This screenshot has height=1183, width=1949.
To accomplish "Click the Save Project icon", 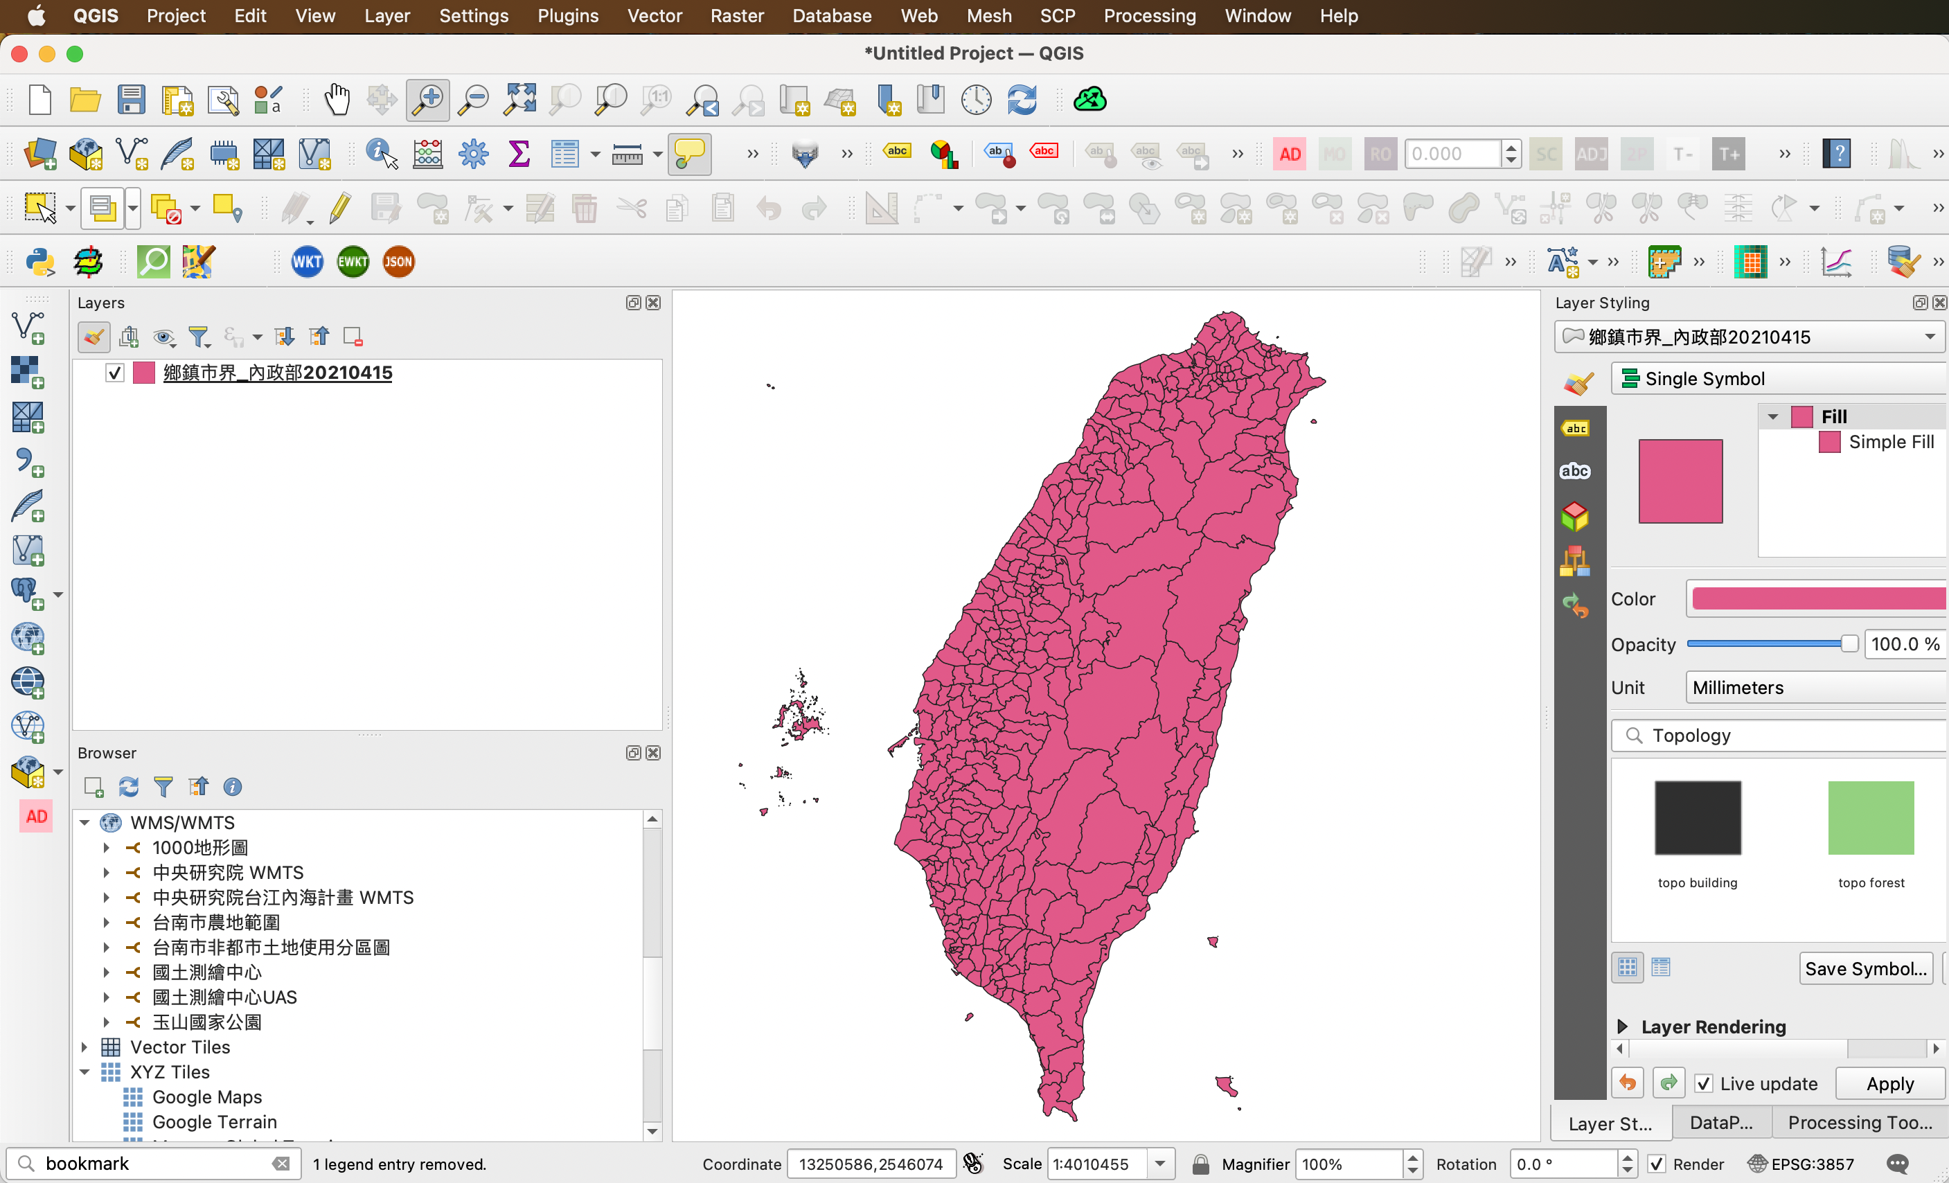I will pos(132,100).
